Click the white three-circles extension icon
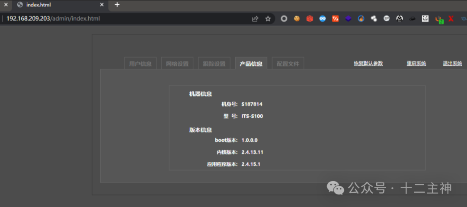The image size is (467, 207). coord(374,19)
